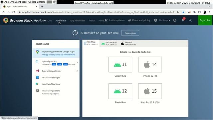Click the App Center sync icon
213x120 pixels.
tap(38, 71)
